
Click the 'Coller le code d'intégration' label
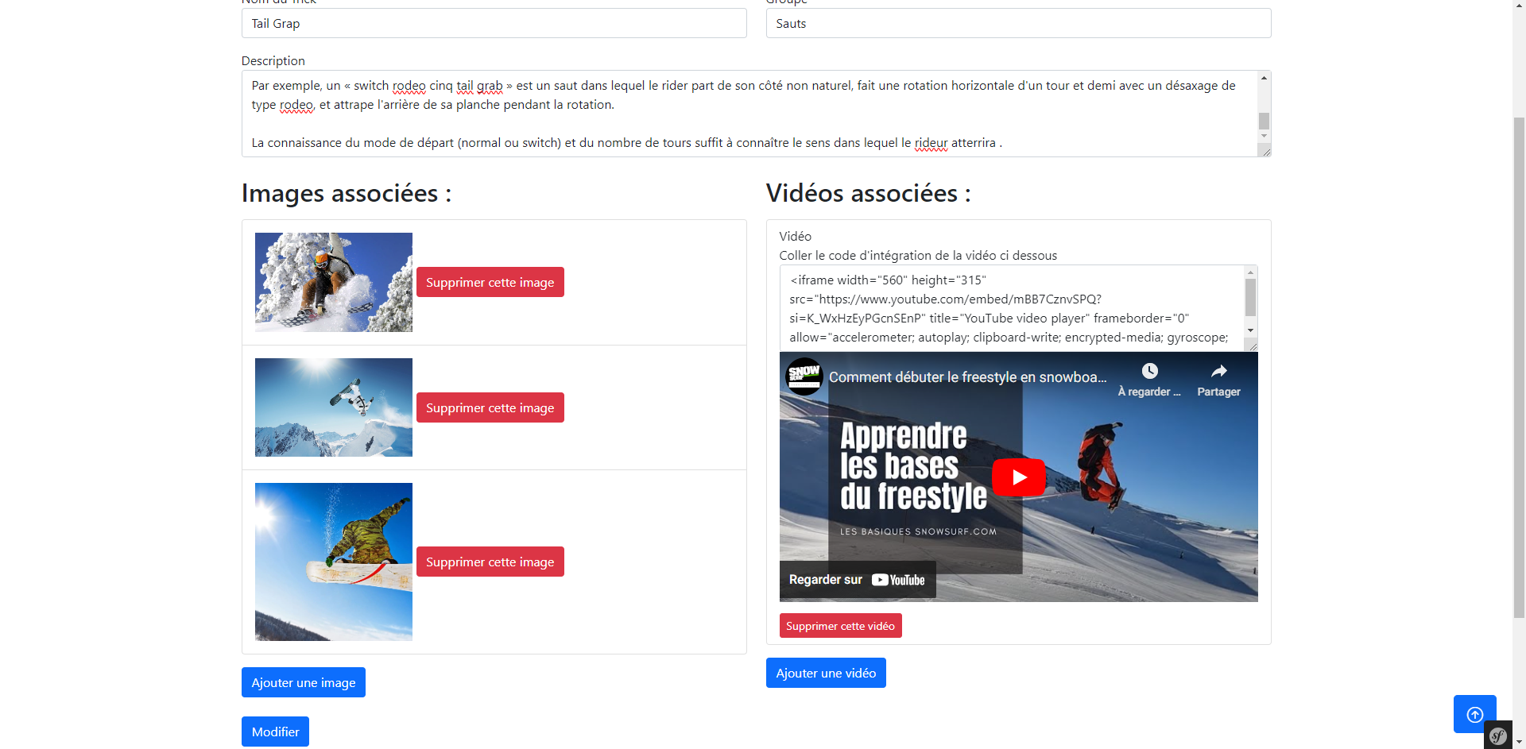point(918,256)
